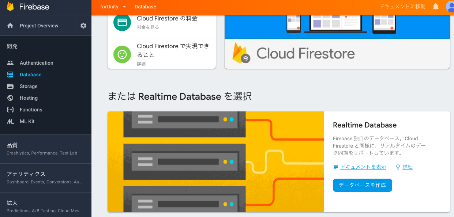The height and width of the screenshot is (217, 454).
Task: Click the Project Overview home icon
Action: pos(10,26)
